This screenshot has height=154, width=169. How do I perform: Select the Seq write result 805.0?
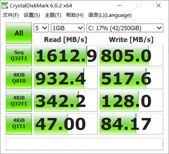(131, 56)
